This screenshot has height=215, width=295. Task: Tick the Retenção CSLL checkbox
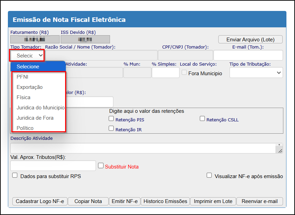[x=202, y=119]
